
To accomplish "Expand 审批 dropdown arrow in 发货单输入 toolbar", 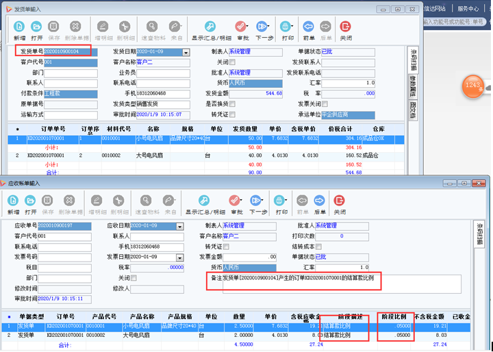I will click(247, 26).
